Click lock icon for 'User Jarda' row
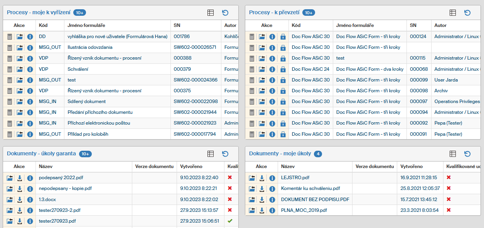The height and width of the screenshot is (228, 484). coord(283,80)
